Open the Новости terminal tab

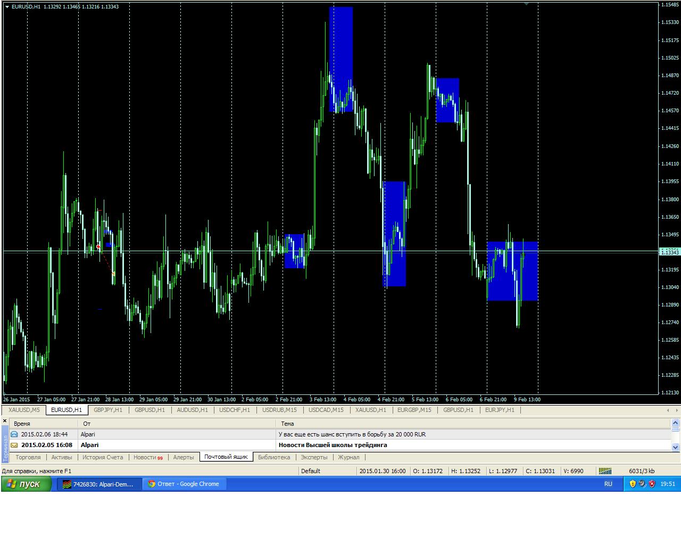click(148, 457)
